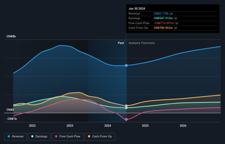Screen dimensions: 225x144
Task: Click the Analysts Forecasts label
Action: [x=142, y=43]
